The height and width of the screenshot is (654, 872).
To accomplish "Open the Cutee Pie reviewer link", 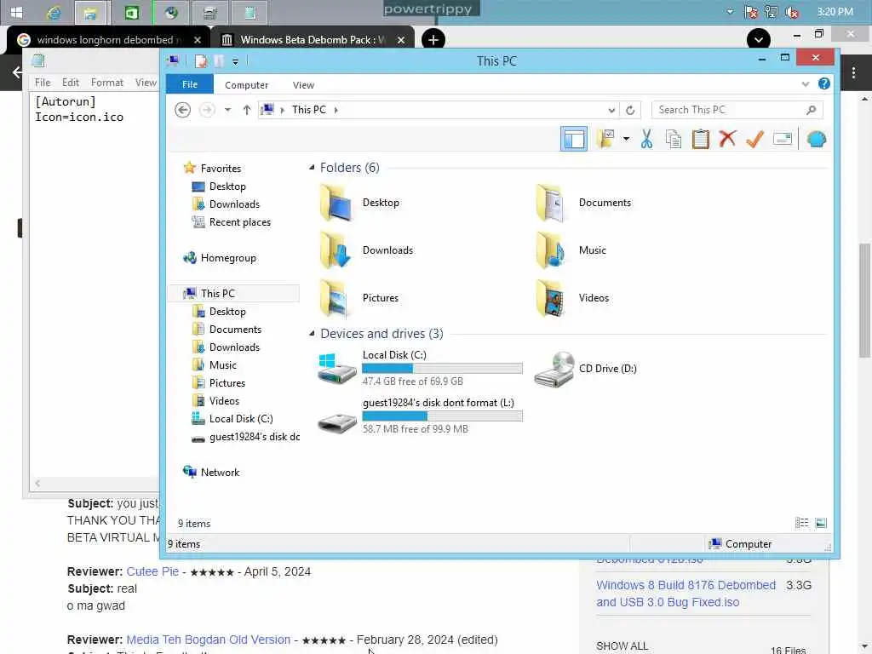I will point(152,571).
